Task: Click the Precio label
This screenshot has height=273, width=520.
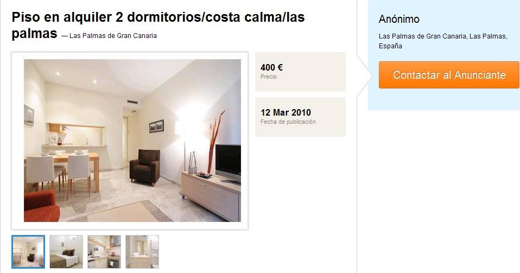Action: [269, 77]
